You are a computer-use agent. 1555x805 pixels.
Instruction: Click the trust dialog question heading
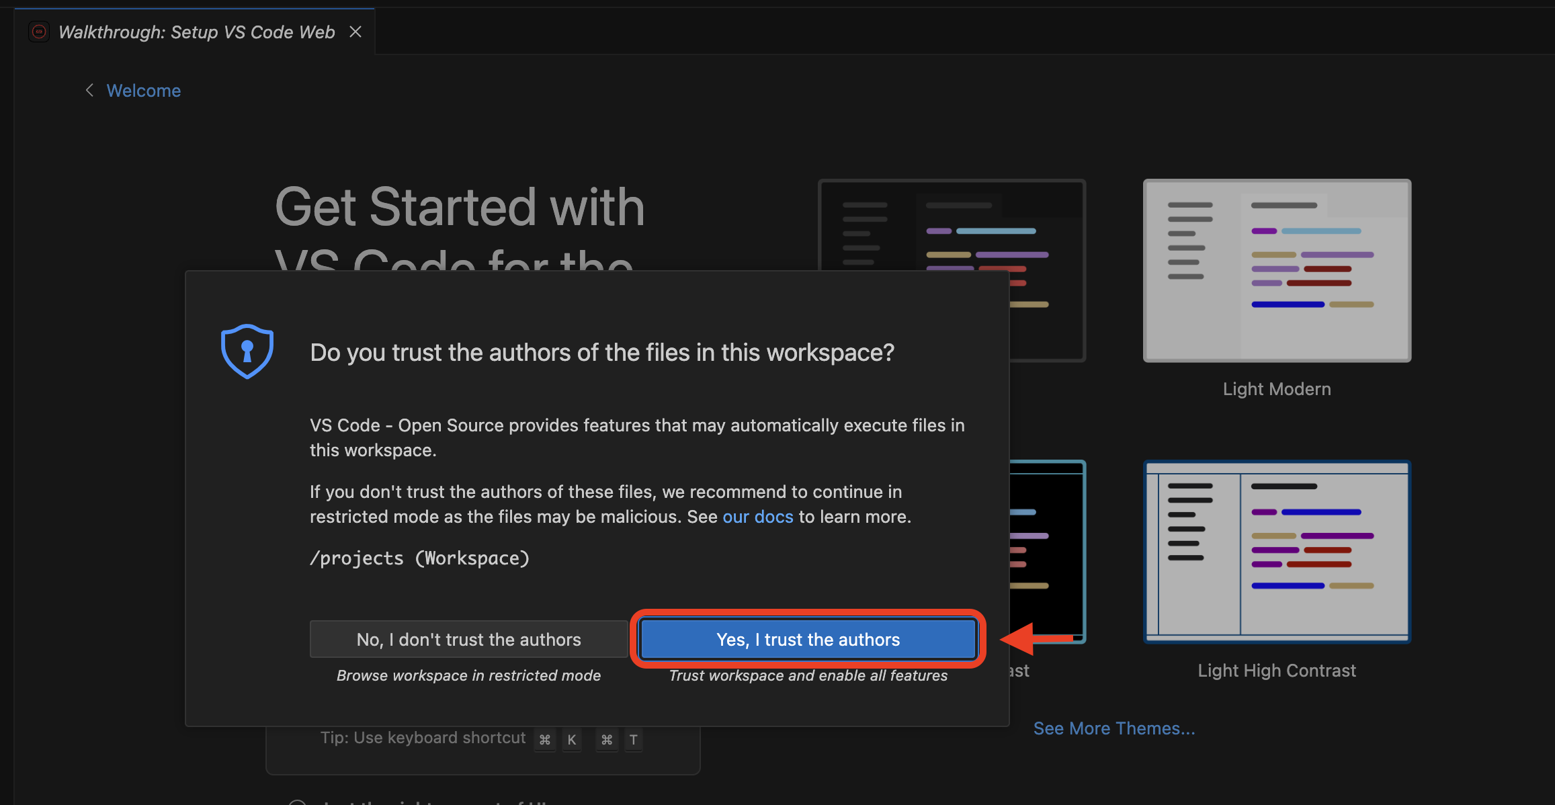pos(602,353)
